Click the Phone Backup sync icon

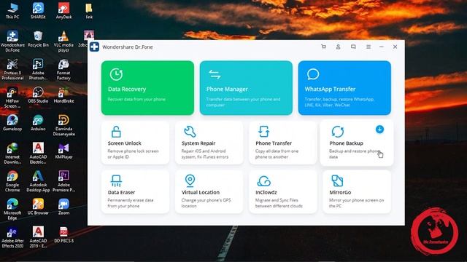tap(337, 132)
